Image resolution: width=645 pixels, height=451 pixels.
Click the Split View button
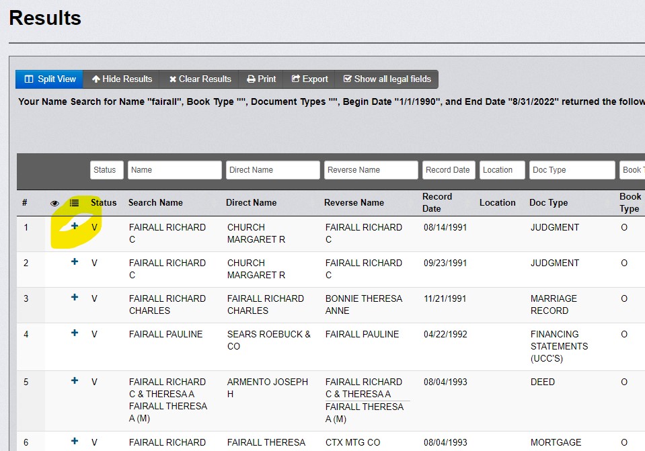click(49, 79)
